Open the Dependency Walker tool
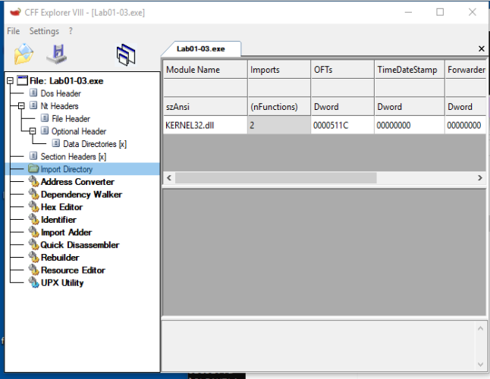490x379 pixels. [81, 194]
